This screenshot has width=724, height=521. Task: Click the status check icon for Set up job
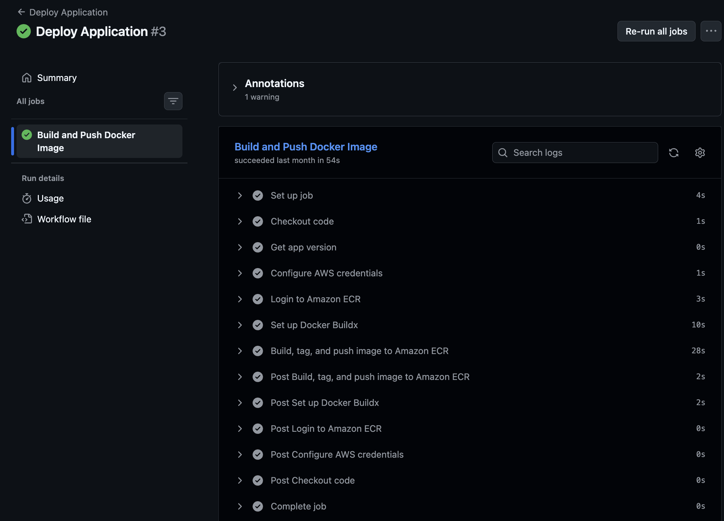pos(258,195)
